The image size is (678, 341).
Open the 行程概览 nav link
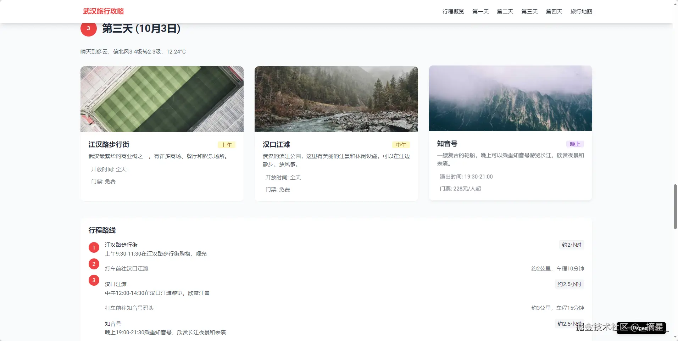tap(453, 12)
